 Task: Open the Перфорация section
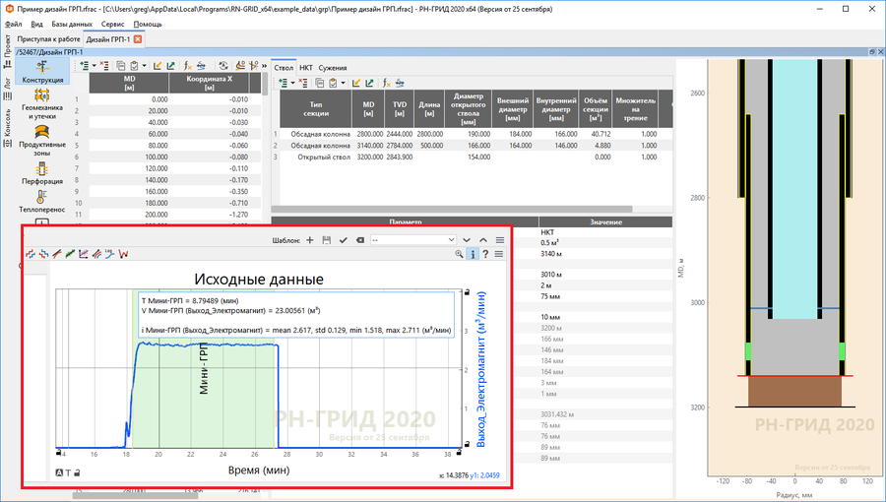coord(43,173)
